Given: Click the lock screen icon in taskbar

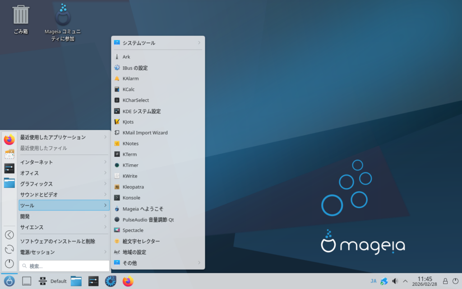Looking at the screenshot, I should [x=445, y=281].
